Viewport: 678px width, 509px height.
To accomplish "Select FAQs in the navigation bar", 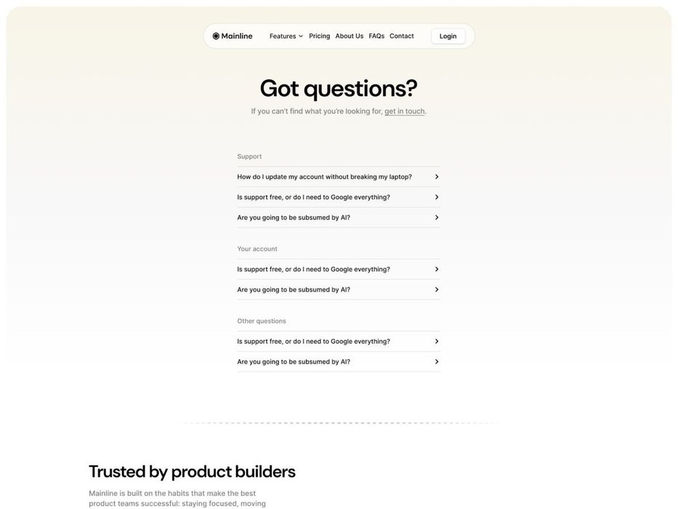I will point(376,36).
